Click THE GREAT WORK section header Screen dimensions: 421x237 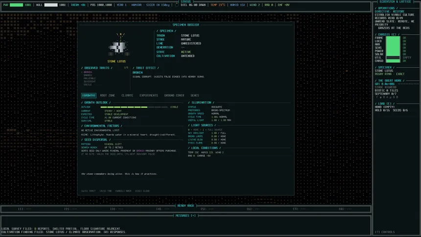coord(389,81)
